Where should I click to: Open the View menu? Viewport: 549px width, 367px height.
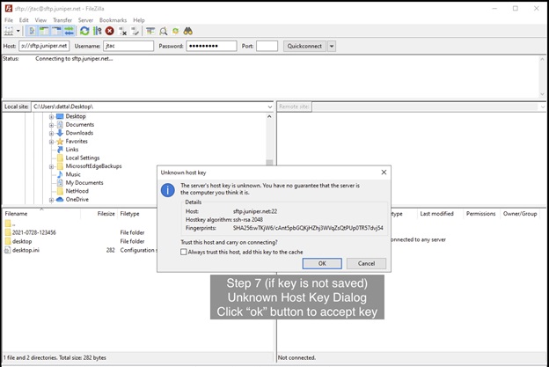point(40,20)
